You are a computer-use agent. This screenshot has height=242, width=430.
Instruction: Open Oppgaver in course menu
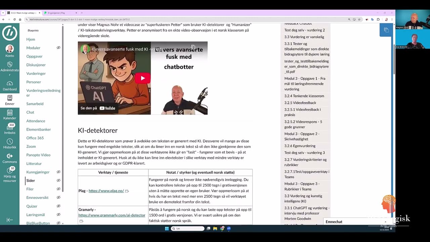click(x=34, y=56)
